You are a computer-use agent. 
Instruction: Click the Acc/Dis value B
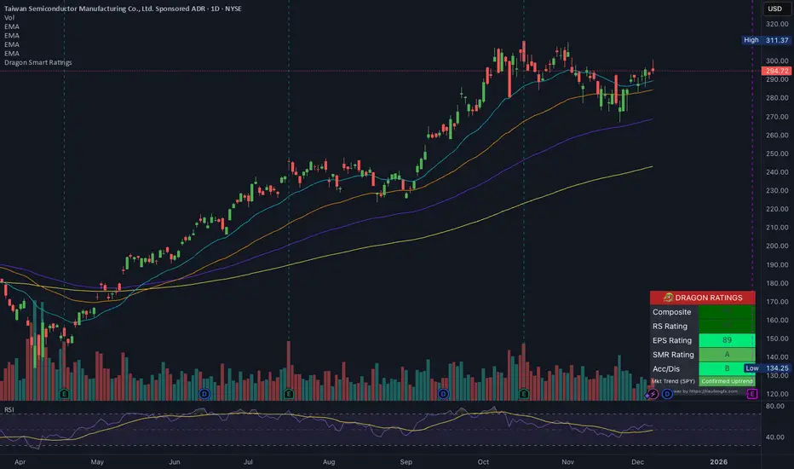(727, 368)
